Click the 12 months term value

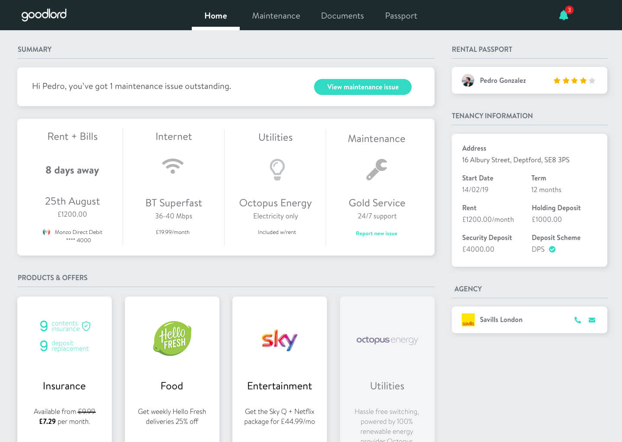[x=546, y=190]
